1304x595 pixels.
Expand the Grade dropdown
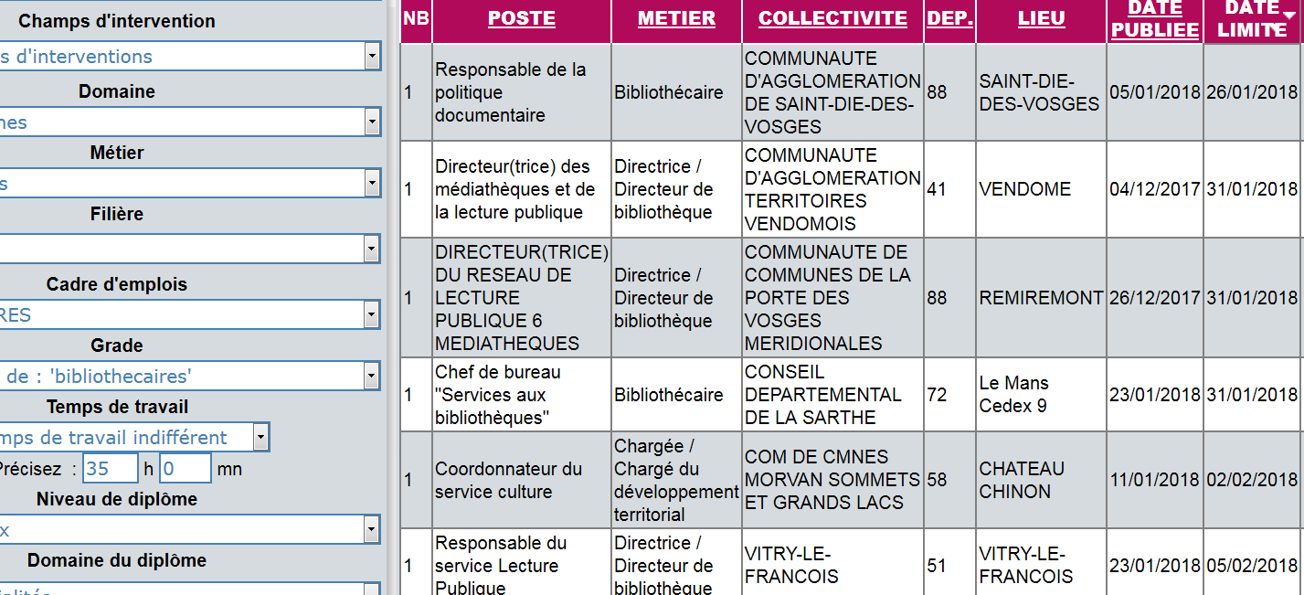click(x=189, y=376)
